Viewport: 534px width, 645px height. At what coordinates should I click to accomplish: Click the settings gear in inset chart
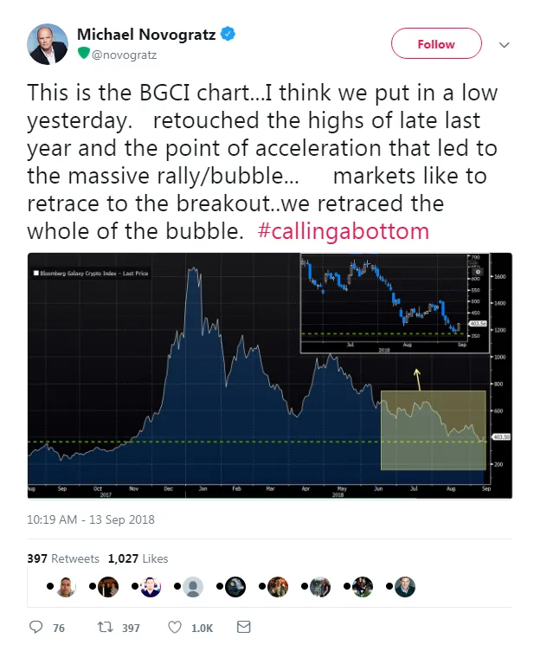(x=478, y=272)
